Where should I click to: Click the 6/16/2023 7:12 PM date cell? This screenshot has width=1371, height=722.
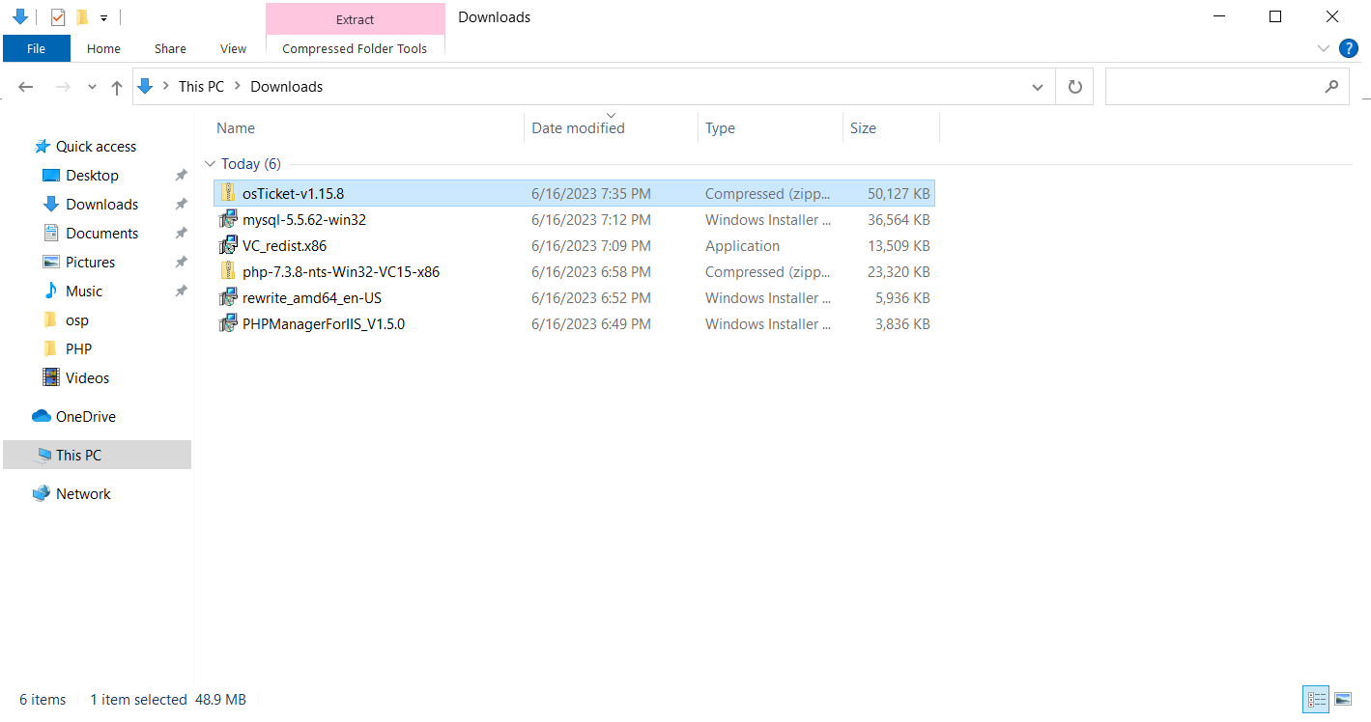tap(591, 220)
